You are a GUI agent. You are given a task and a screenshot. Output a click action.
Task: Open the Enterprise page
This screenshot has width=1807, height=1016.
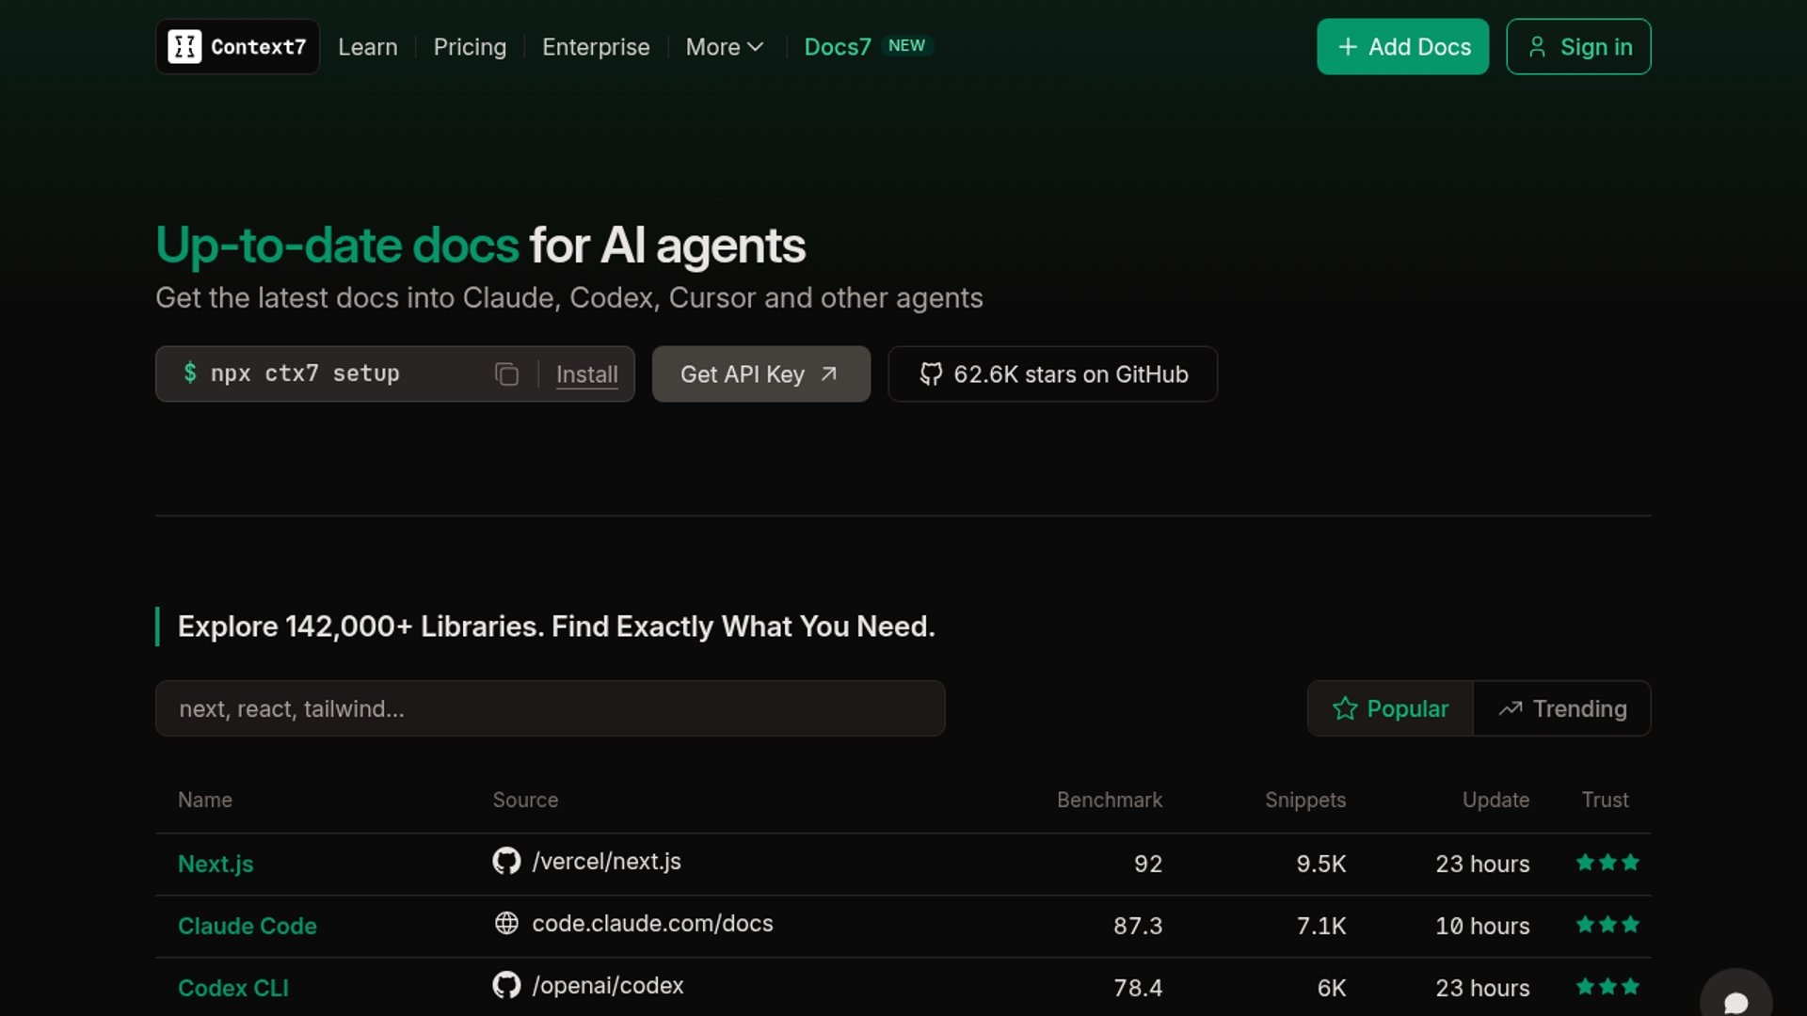click(596, 47)
